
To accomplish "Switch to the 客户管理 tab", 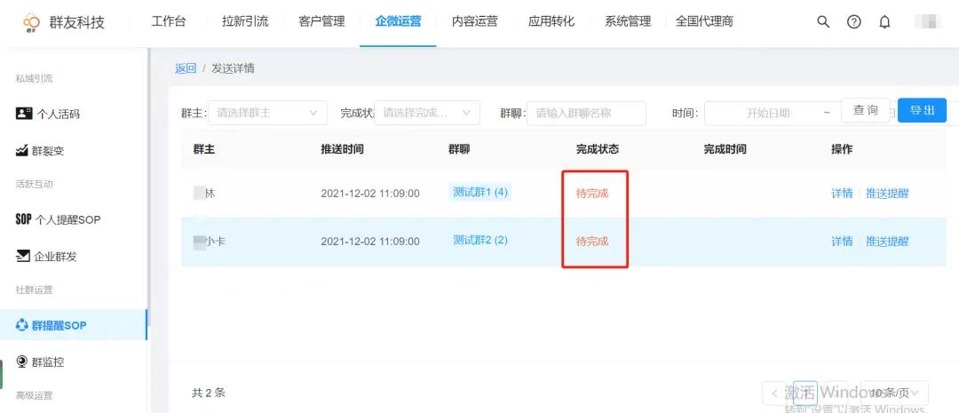I will click(321, 21).
